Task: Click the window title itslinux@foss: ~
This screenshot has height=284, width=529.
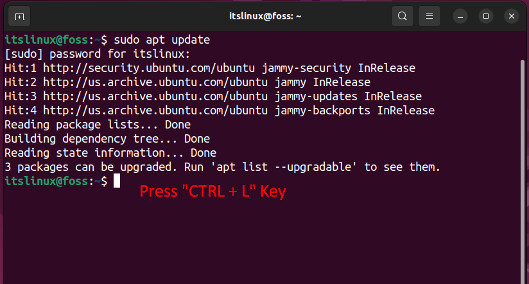Action: tap(265, 16)
